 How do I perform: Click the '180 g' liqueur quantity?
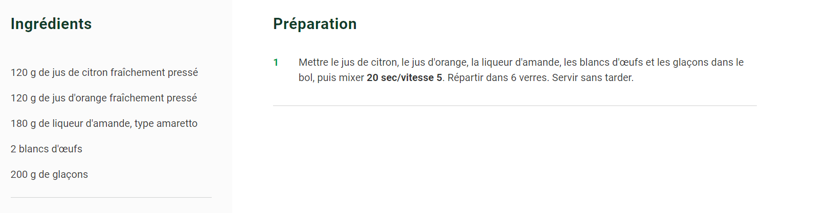point(23,123)
